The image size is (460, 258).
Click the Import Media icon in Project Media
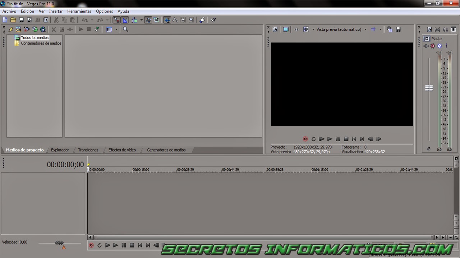click(x=18, y=29)
